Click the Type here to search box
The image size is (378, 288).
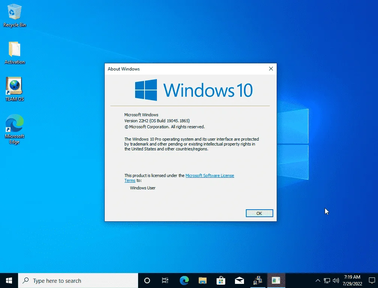tap(78, 280)
